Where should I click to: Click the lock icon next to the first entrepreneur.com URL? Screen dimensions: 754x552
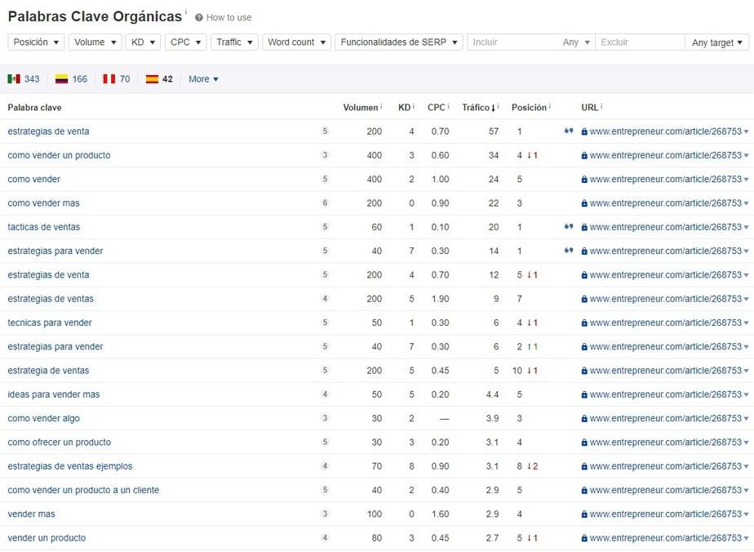(584, 131)
